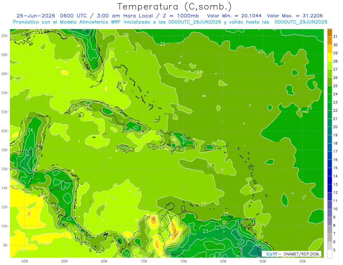343x265 pixels.
Task: Pick the teal swatch between legend 19 and 20
Action: coord(330,131)
